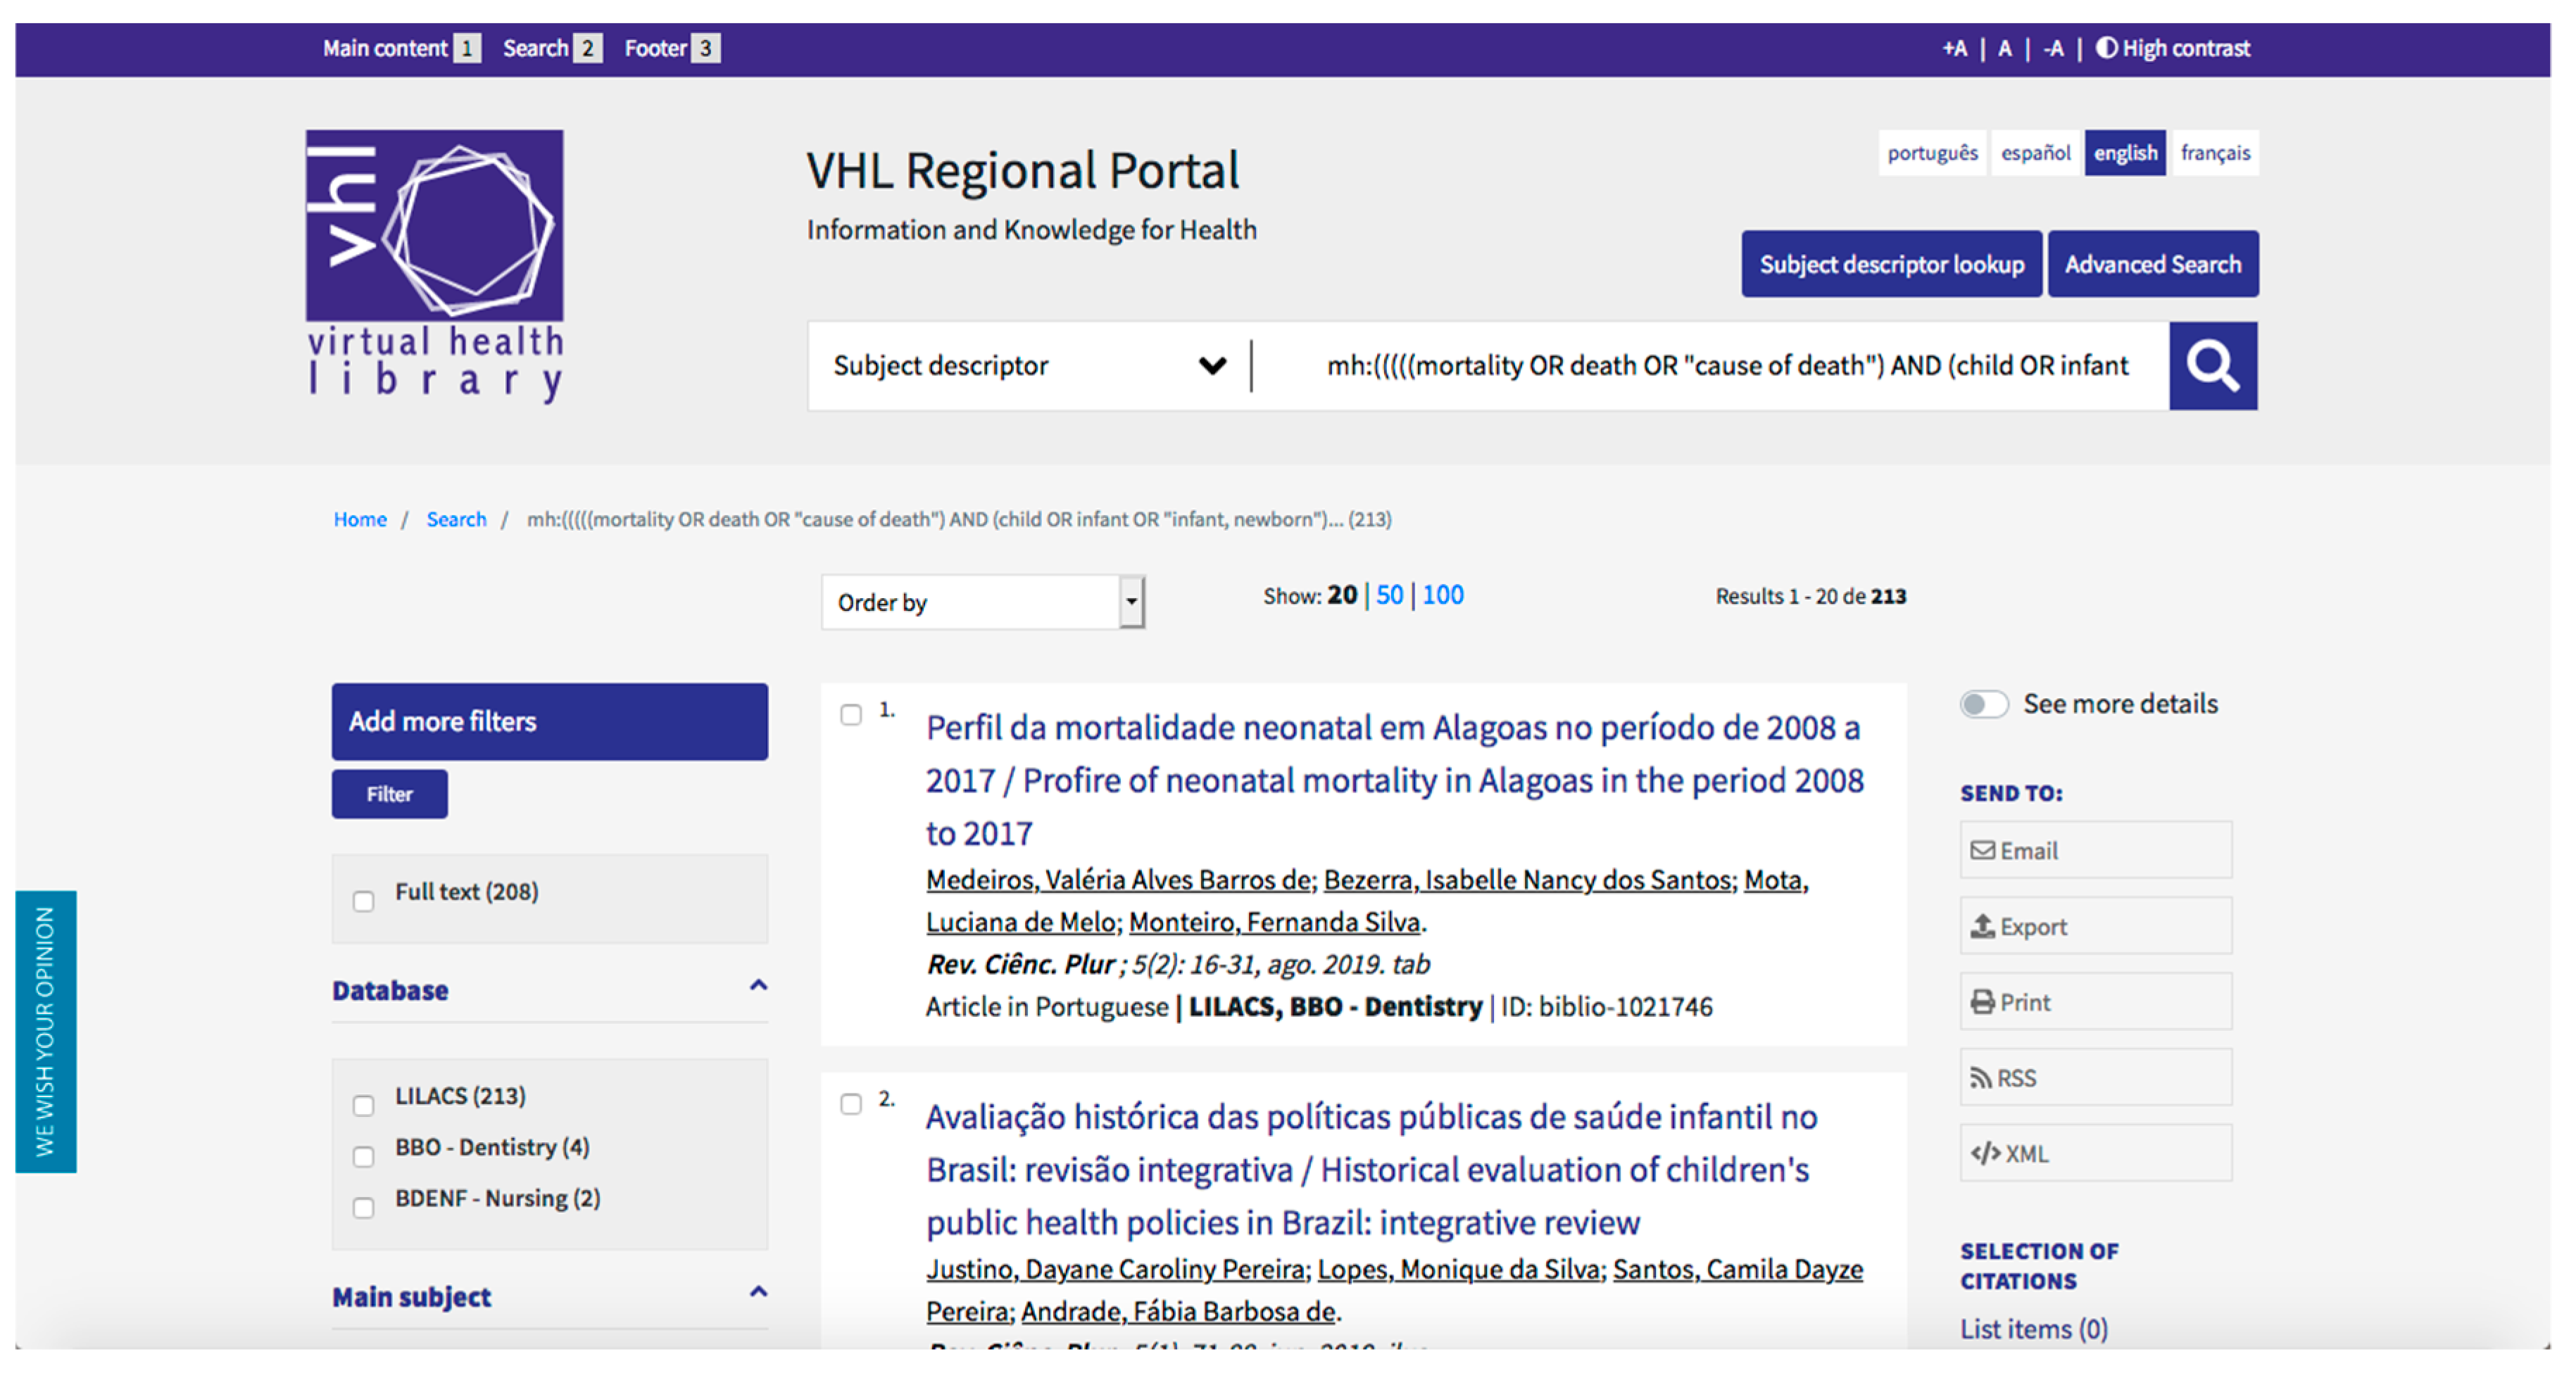Click the VHL virtual health library logo
The width and height of the screenshot is (2576, 1373).
point(435,265)
